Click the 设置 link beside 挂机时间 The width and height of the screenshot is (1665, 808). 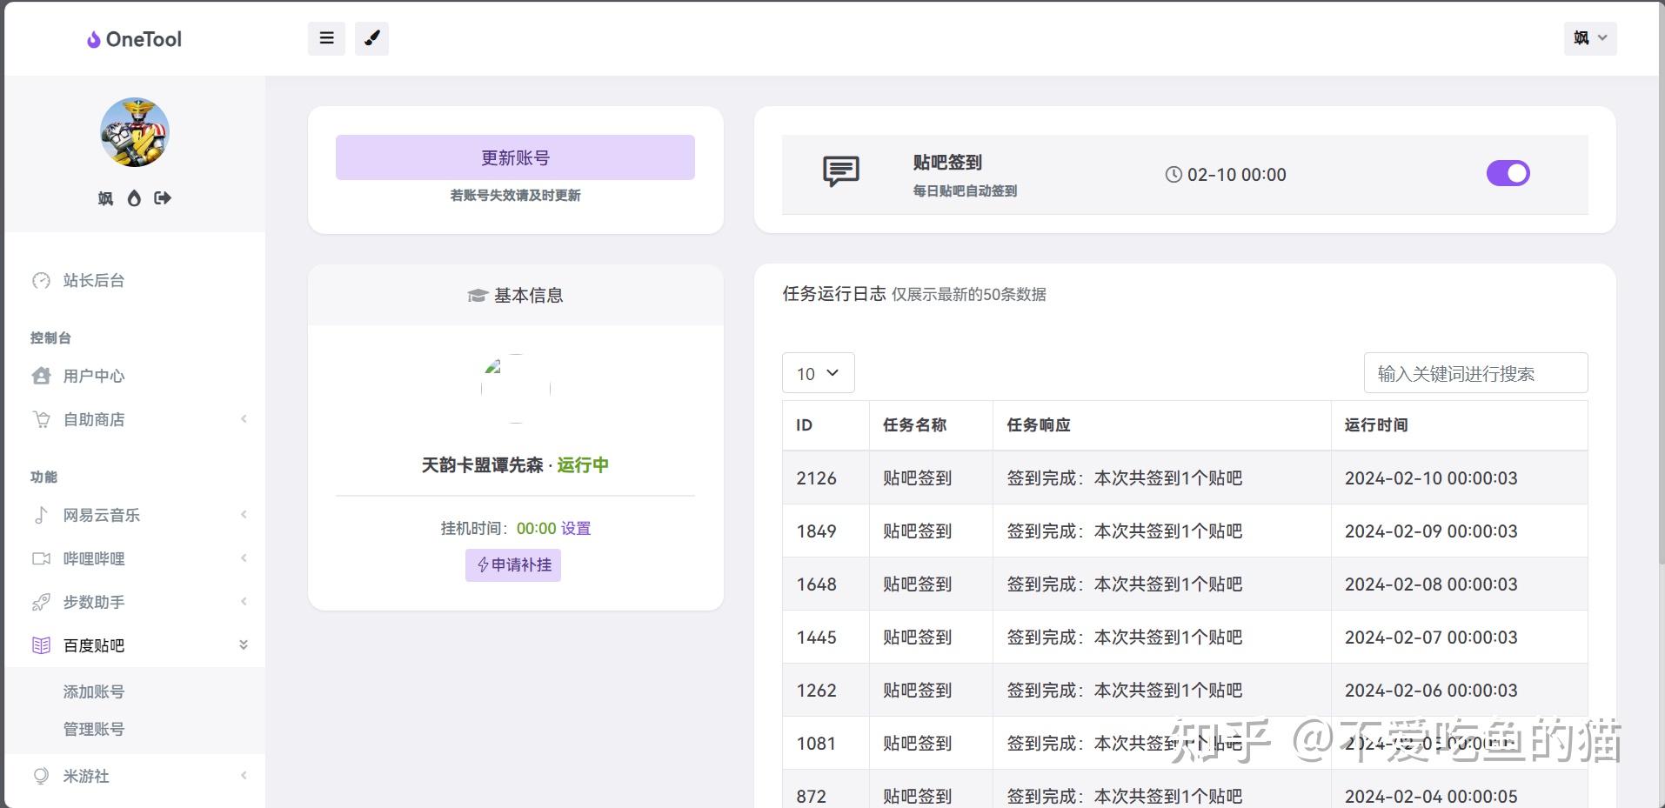tap(576, 528)
